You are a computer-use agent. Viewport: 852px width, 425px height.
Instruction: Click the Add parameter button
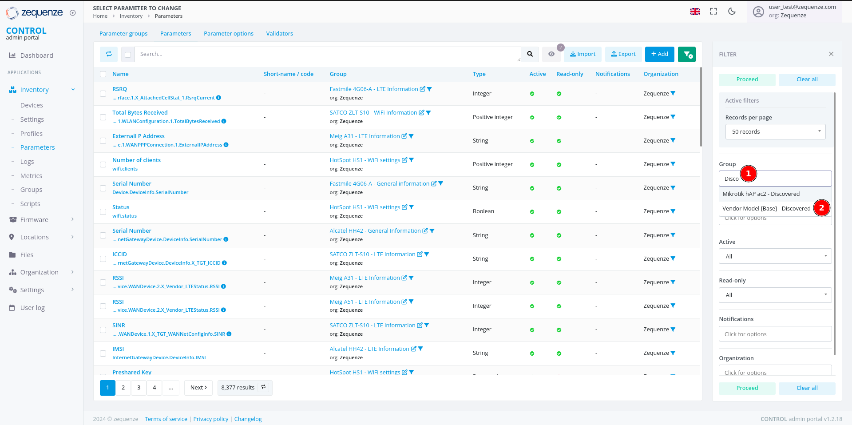tap(659, 54)
